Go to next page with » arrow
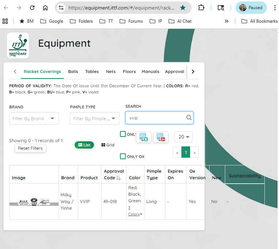The width and height of the screenshot is (279, 249). 194,152
